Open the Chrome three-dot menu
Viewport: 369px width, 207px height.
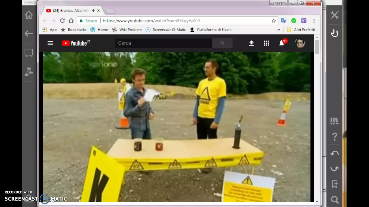[x=314, y=21]
